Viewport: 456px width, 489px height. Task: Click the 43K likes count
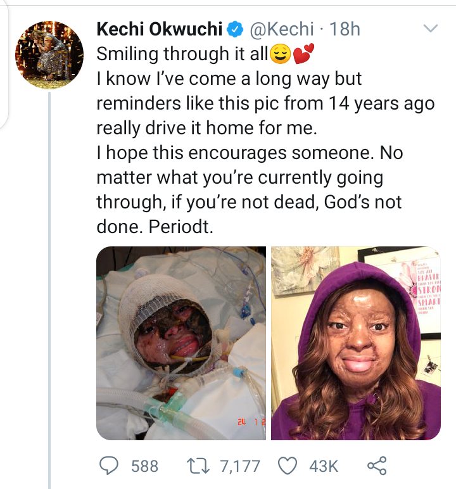(x=323, y=466)
